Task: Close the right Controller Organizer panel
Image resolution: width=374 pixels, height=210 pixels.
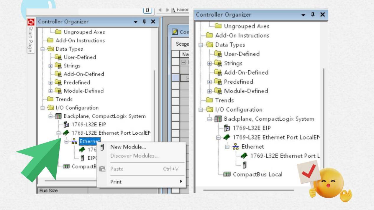Action: (x=323, y=14)
